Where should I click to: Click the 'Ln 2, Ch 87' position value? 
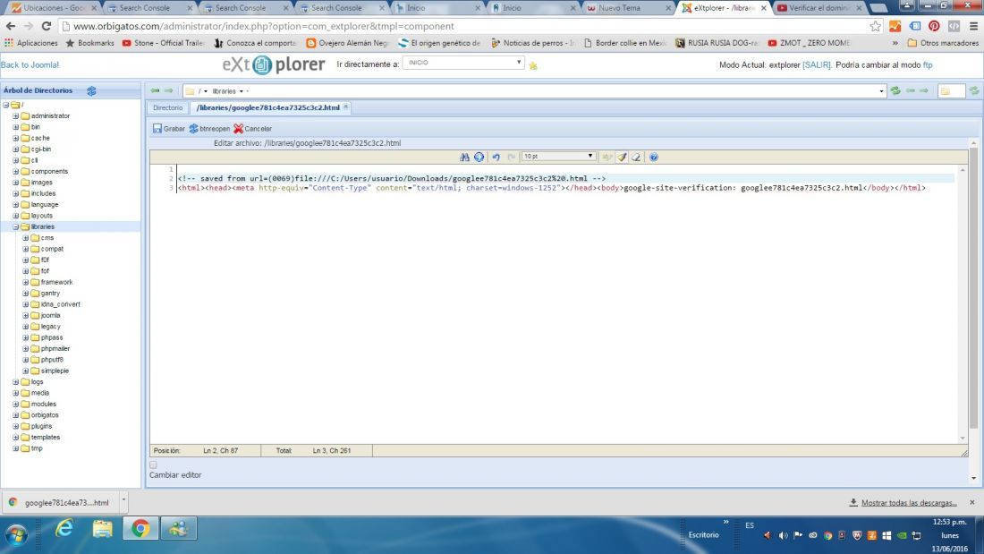point(220,450)
